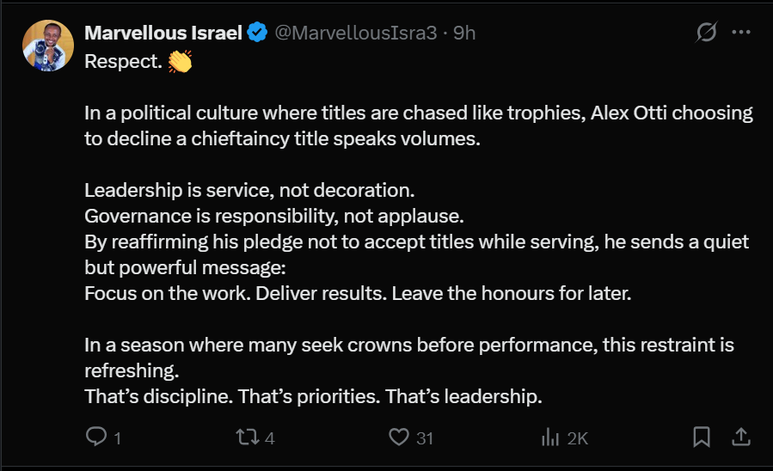The image size is (773, 471).
Task: Like the post with the heart icon
Action: [398, 437]
